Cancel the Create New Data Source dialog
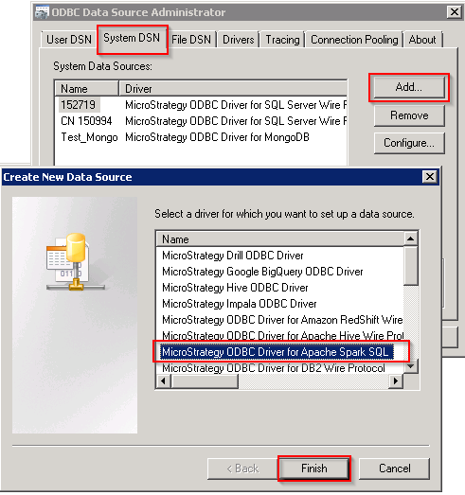Image resolution: width=465 pixels, height=495 pixels. click(395, 468)
